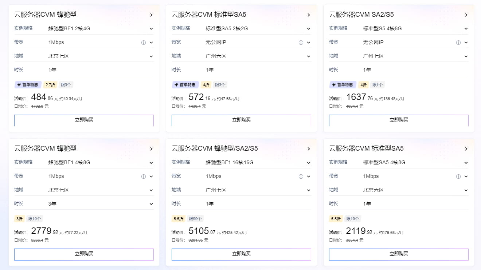This screenshot has height=270, width=481.
Task: Click bandwidth info icon in 标准型SA5 2核2G card
Action: click(301, 43)
